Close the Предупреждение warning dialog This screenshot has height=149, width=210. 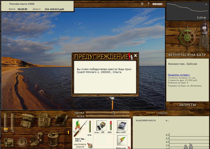135,56
